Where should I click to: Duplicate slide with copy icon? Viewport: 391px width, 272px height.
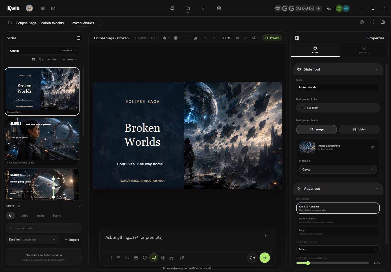(x=41, y=59)
